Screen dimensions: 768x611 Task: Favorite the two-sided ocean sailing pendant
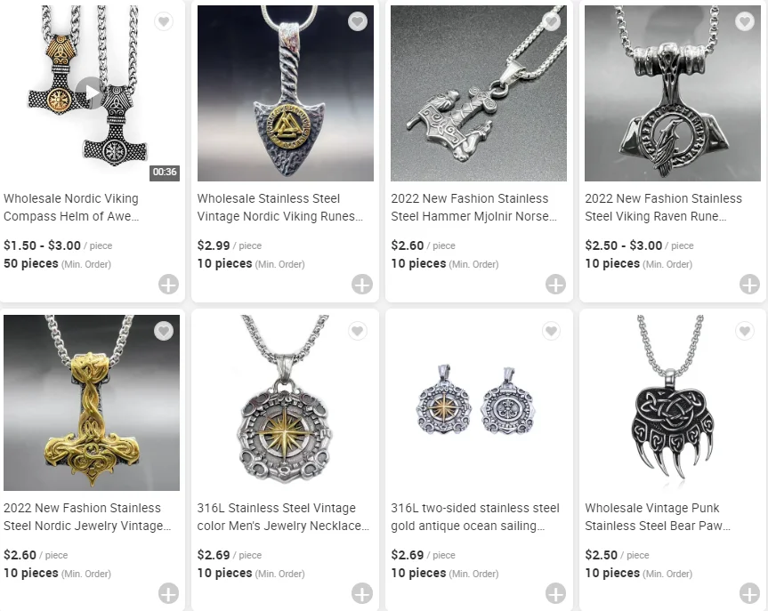tap(551, 331)
